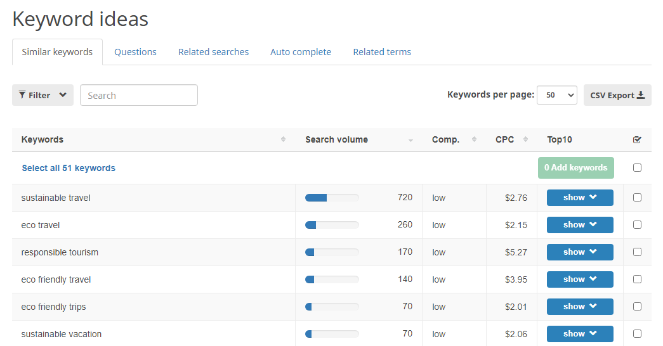Click the download icon on CSV Export
This screenshot has width=663, height=346.
pyautogui.click(x=641, y=95)
